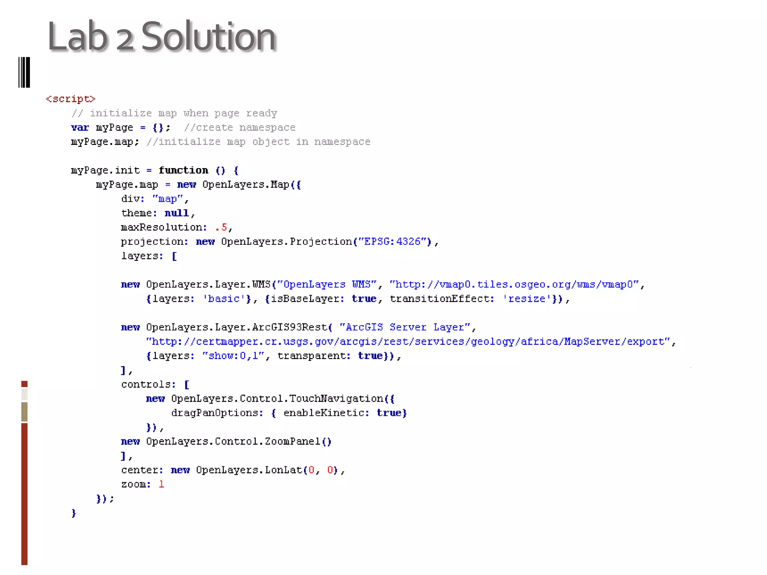Select the '//initialize map object in namespace' comment

[258, 142]
